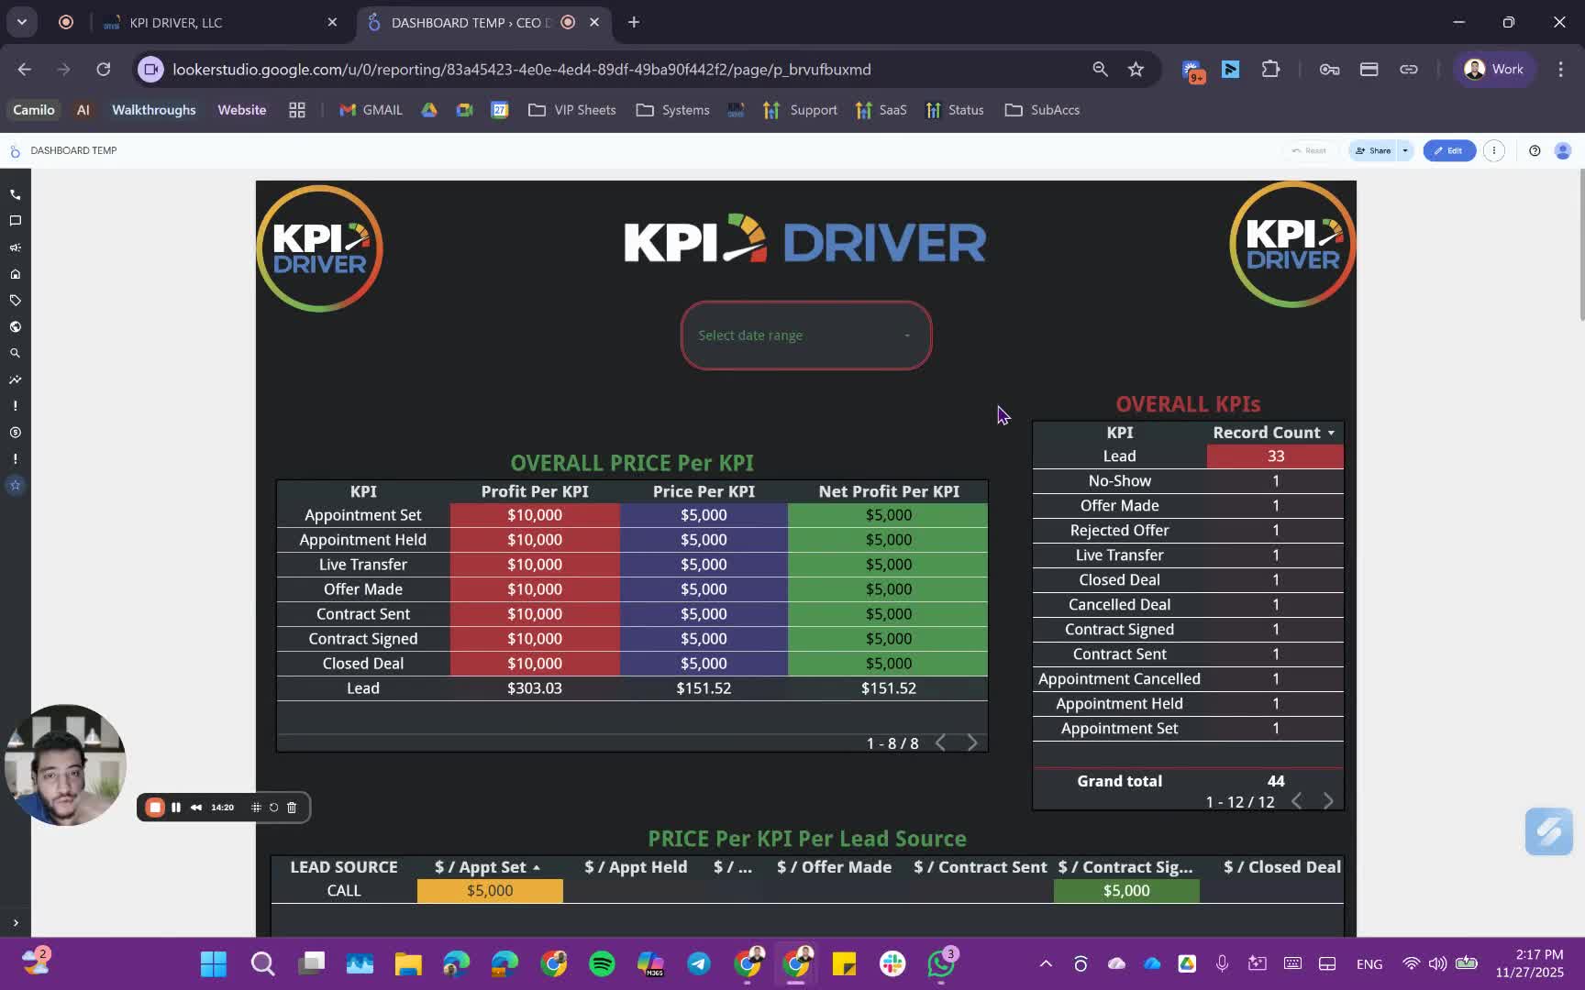This screenshot has width=1585, height=990.
Task: Open the megaphone marketing sidebar icon
Action: point(15,247)
